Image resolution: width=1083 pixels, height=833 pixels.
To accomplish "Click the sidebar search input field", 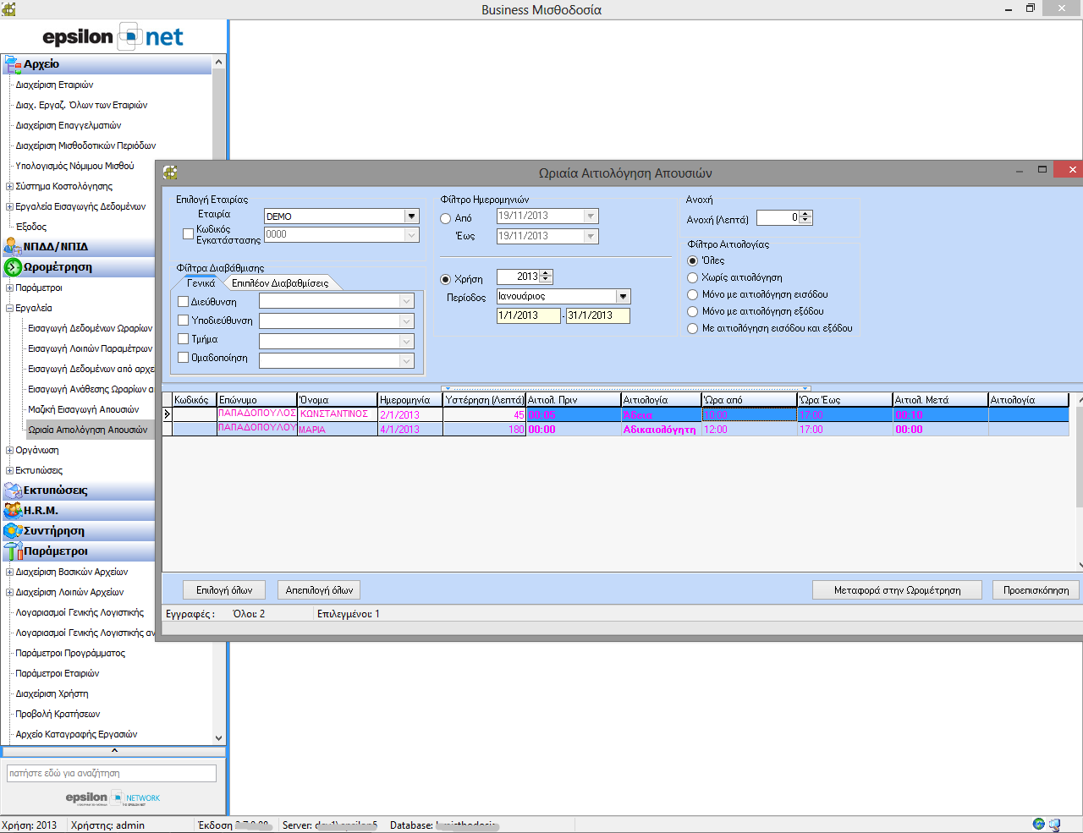I will point(112,773).
